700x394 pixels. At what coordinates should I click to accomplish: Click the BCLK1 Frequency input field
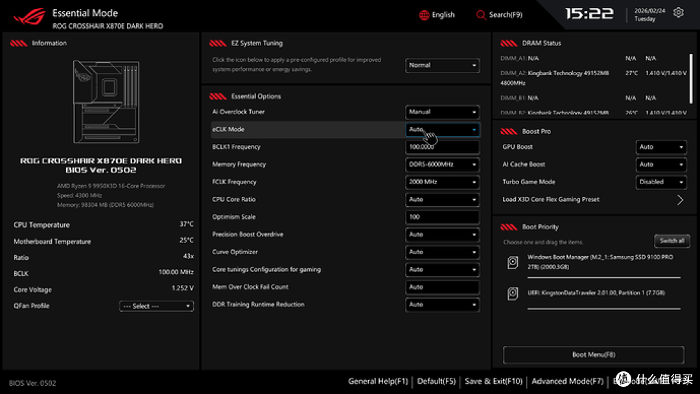pos(443,147)
